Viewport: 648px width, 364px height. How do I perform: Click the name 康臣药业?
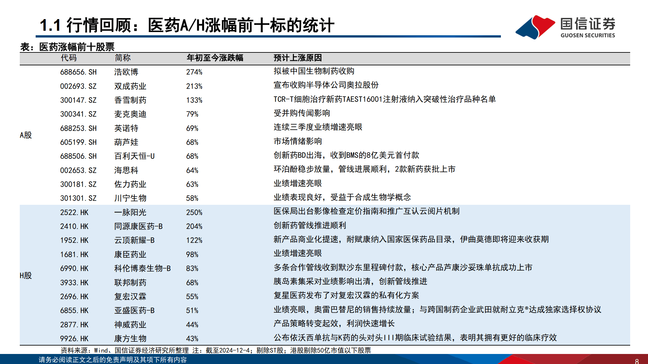tap(130, 254)
